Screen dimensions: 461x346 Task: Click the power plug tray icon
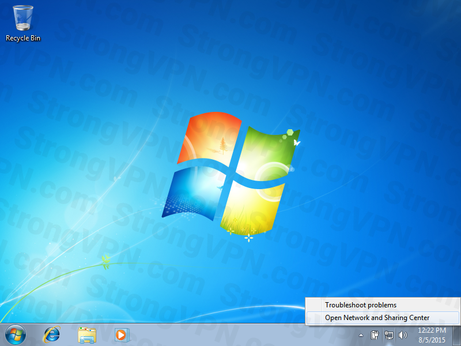pyautogui.click(x=375, y=334)
